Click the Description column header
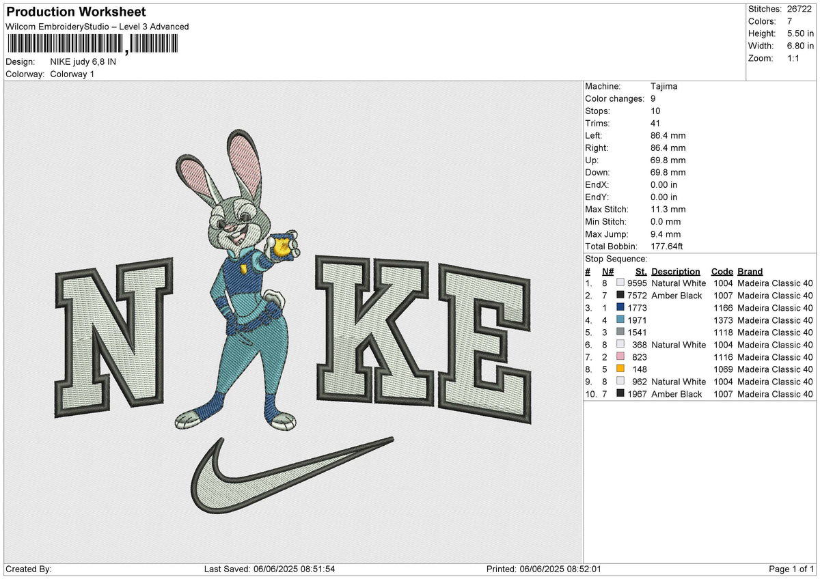Screen dimensions: 820x579 point(676,272)
